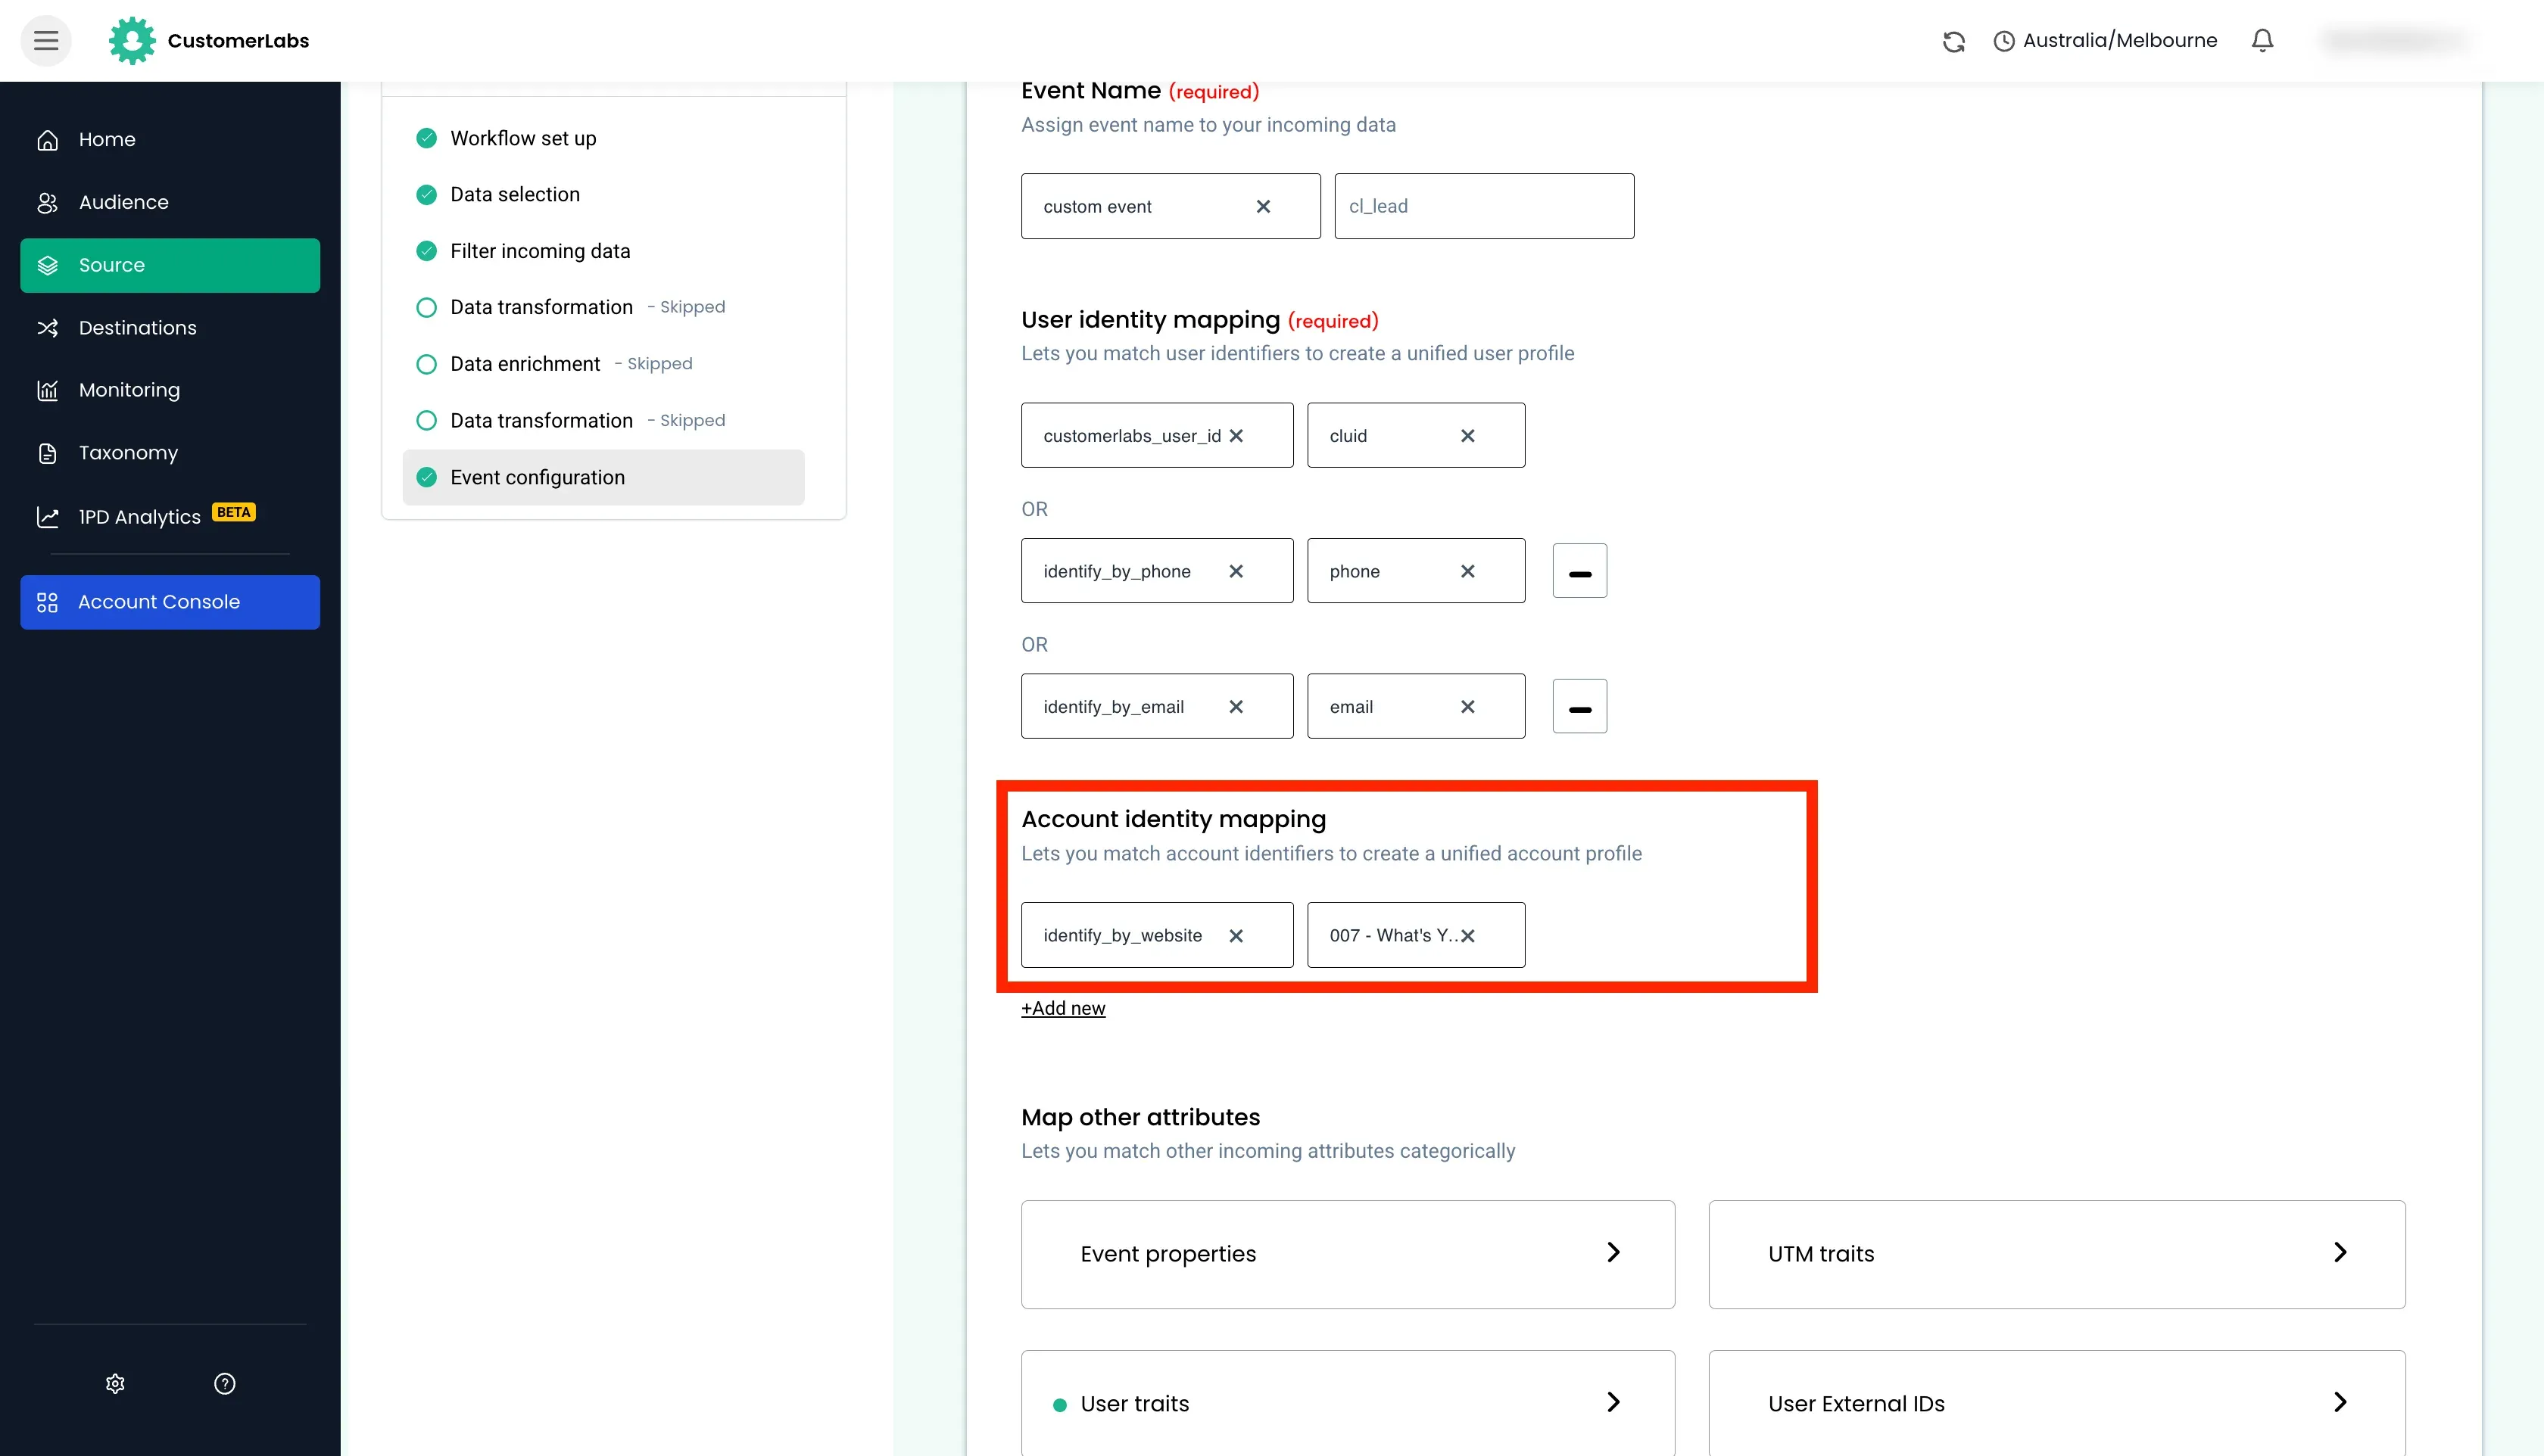Remove the identify_by_email mapping row

coord(1579,707)
